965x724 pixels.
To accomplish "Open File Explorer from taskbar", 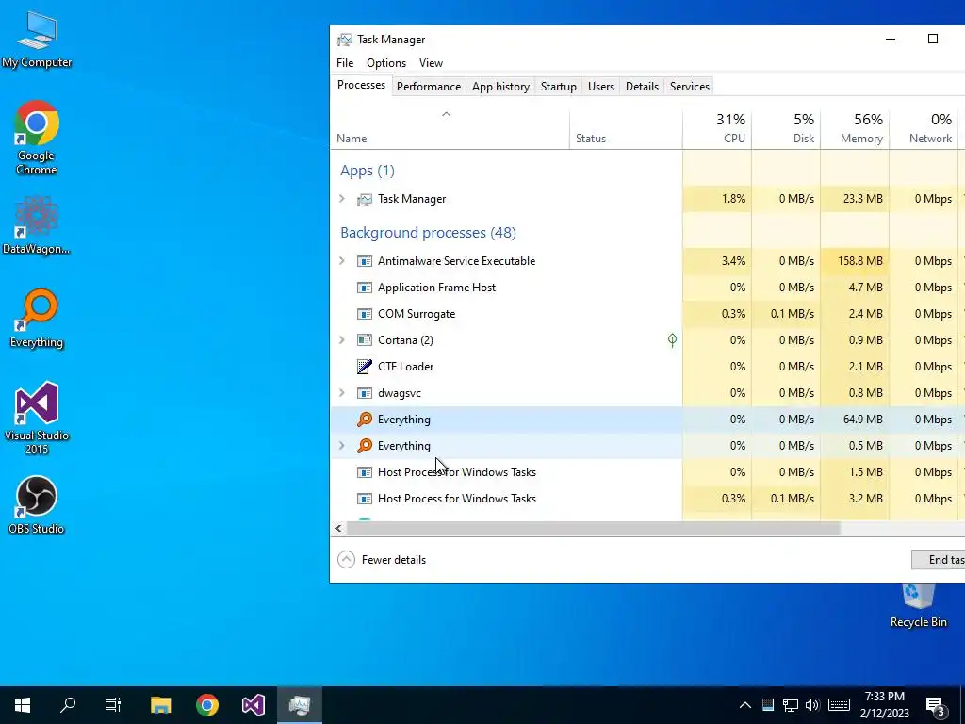I will (160, 705).
